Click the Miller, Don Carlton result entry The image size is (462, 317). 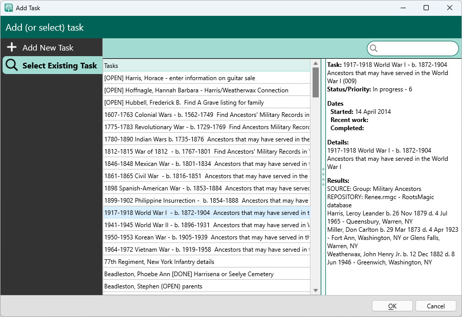coord(392,237)
